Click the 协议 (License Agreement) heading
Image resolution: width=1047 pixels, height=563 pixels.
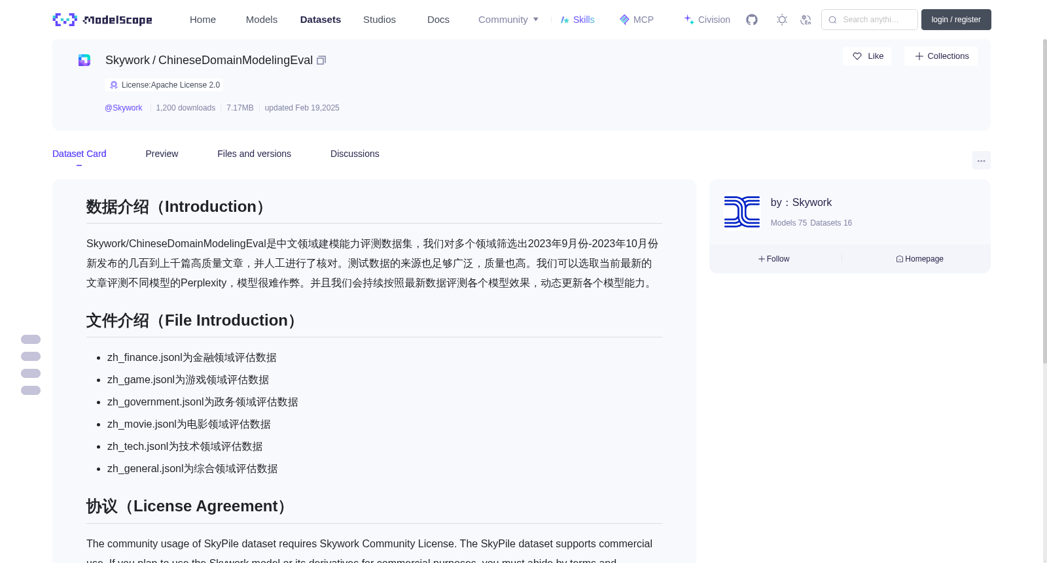pyautogui.click(x=189, y=506)
